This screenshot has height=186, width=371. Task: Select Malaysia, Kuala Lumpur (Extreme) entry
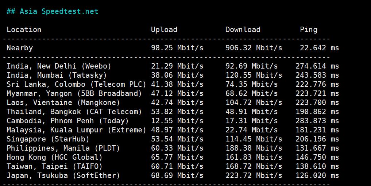(76, 130)
